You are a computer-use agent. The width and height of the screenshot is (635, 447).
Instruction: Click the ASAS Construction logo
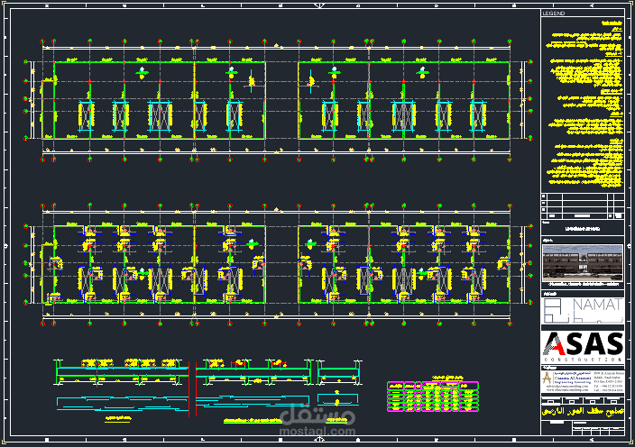583,347
